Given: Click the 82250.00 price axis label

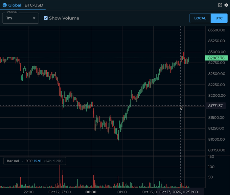Looking at the screenshot, I should 216,85.
